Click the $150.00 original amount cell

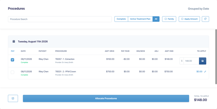(x=110, y=59)
